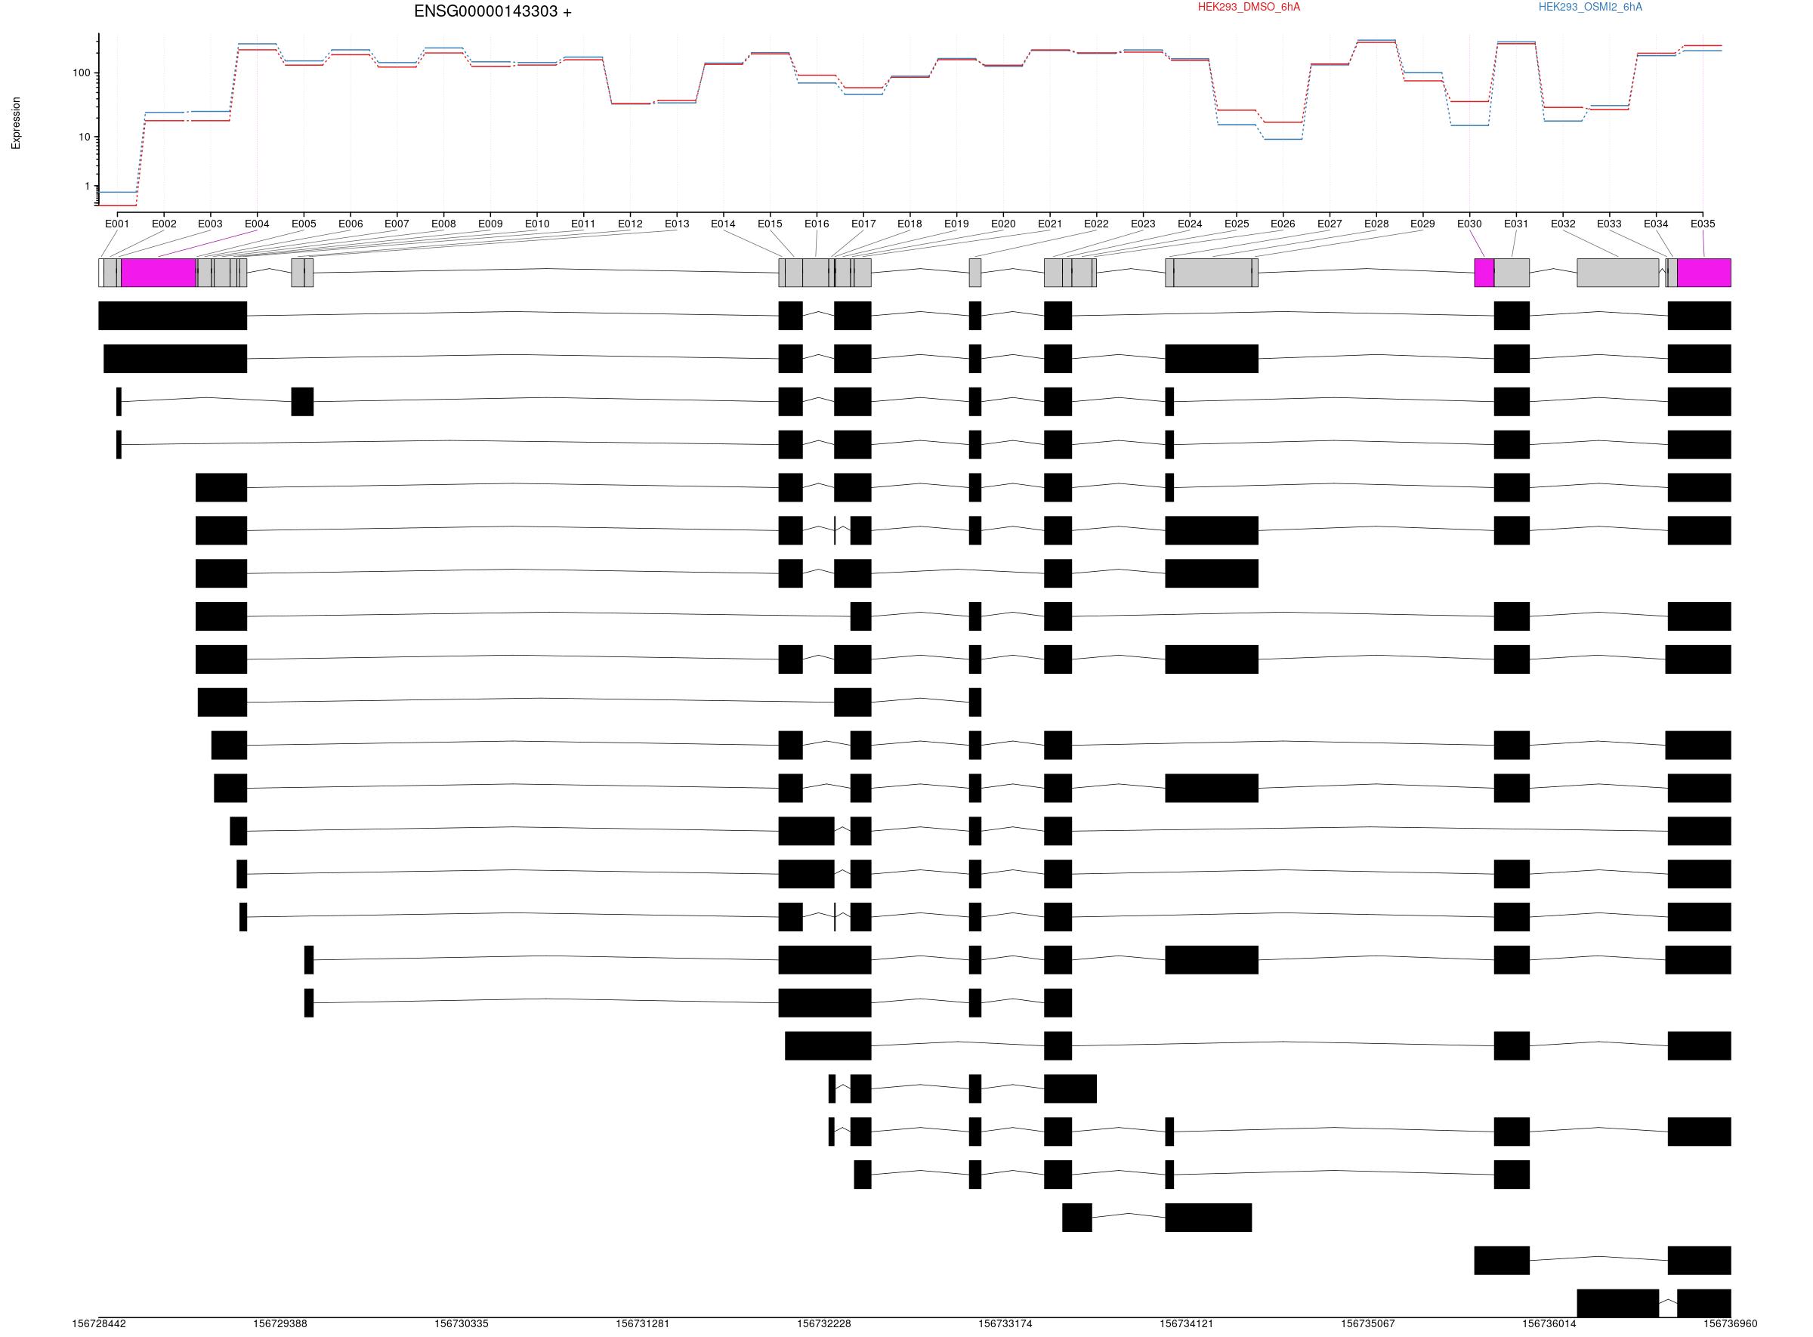Screen dimensions: 1813x1337
Task: Click exon label E016
Action: click(817, 224)
